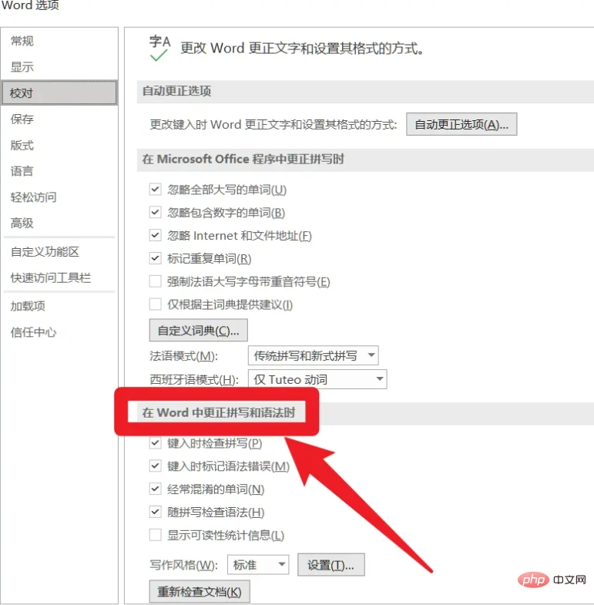The width and height of the screenshot is (594, 605).
Task: Enable 强制法语大写字母带重音符号(E)
Action: [x=155, y=281]
